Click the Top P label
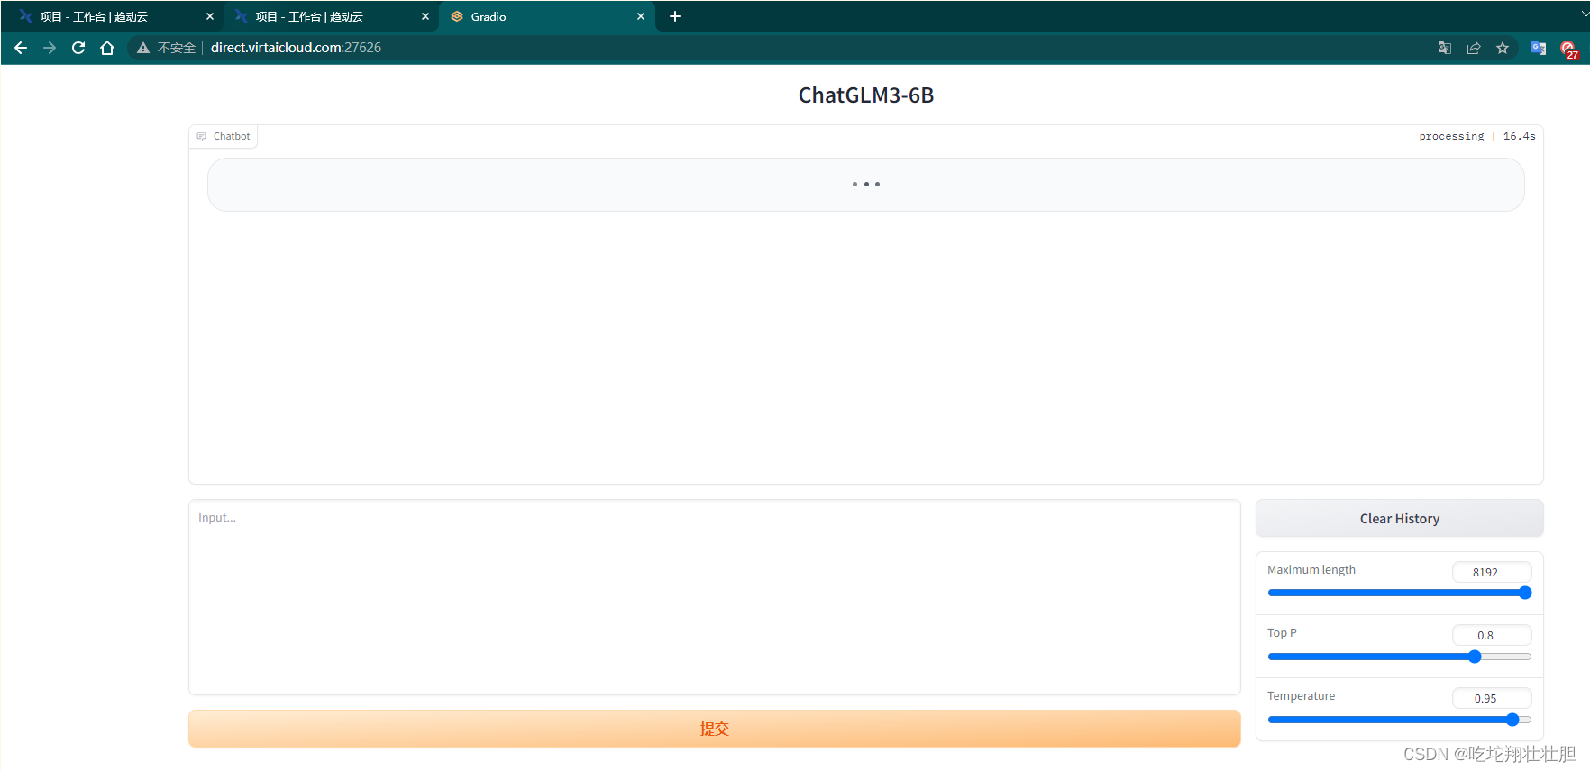This screenshot has height=771, width=1590. [1282, 632]
